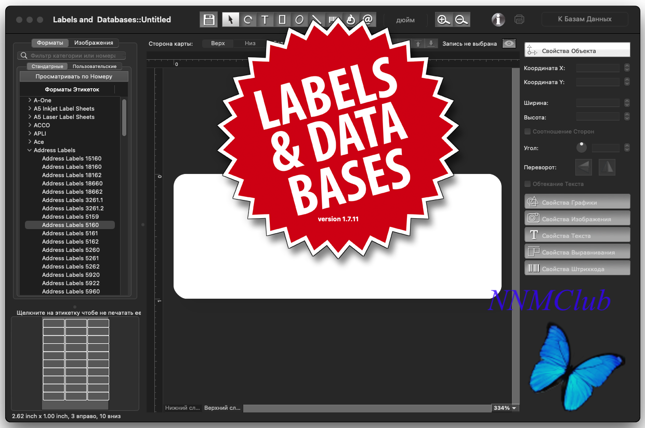This screenshot has height=428, width=645.
Task: Select the line drawing tool
Action: point(316,20)
